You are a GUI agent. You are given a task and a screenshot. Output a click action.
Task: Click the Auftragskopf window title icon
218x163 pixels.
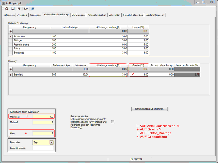3,2
